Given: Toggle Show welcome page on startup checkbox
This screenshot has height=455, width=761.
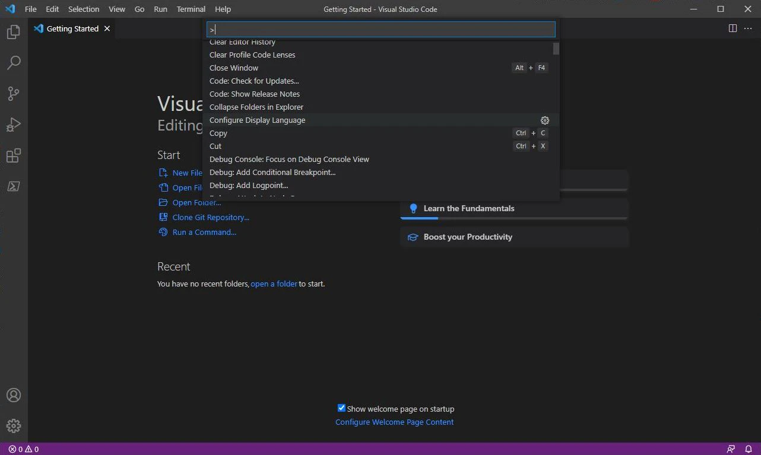Looking at the screenshot, I should [x=341, y=408].
